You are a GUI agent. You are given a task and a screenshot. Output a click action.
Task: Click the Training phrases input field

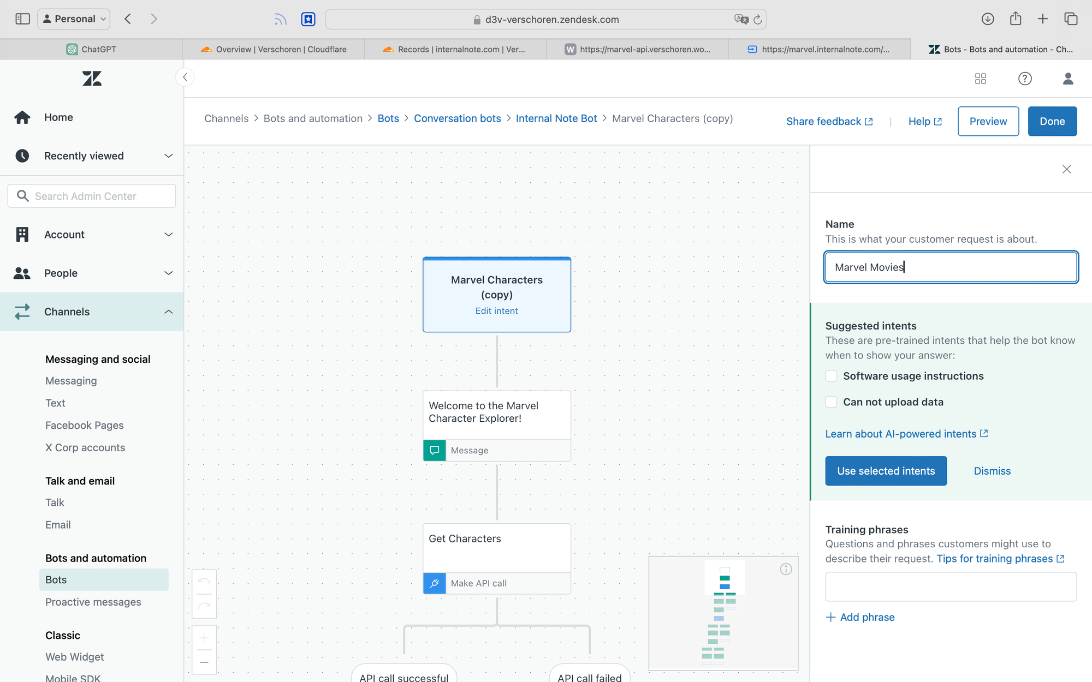(951, 587)
